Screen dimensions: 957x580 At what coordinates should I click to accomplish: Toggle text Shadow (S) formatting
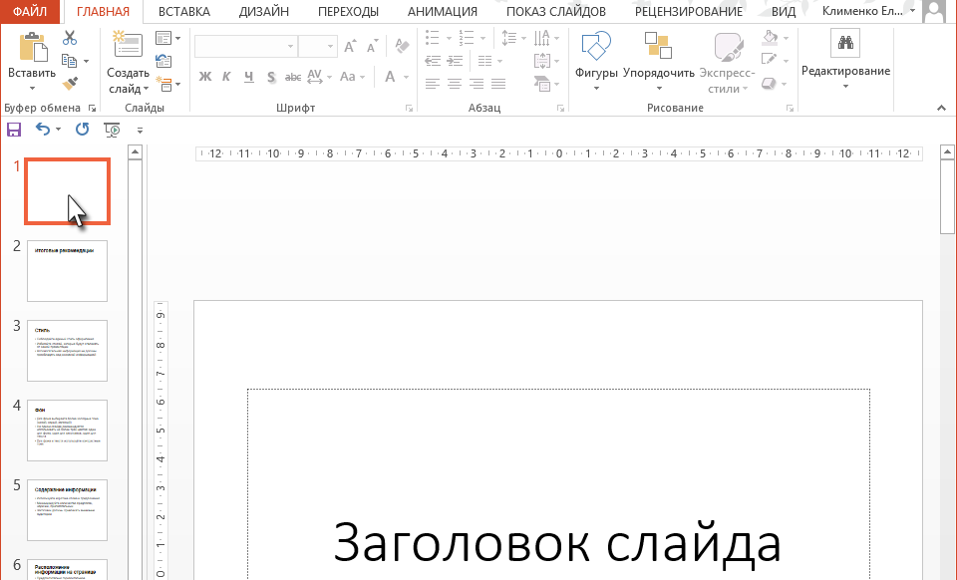[x=271, y=77]
